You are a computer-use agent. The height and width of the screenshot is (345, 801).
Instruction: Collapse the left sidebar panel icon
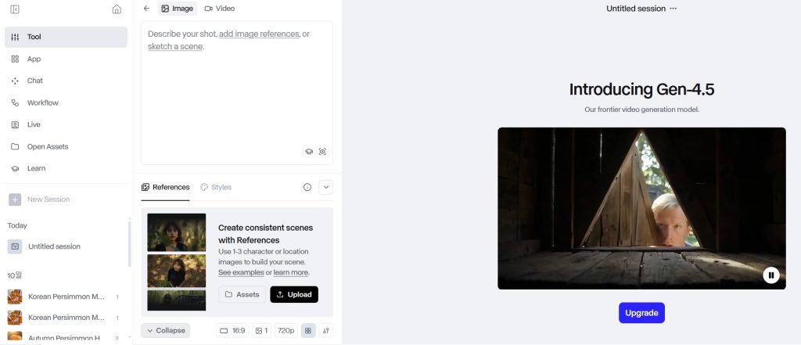click(15, 9)
